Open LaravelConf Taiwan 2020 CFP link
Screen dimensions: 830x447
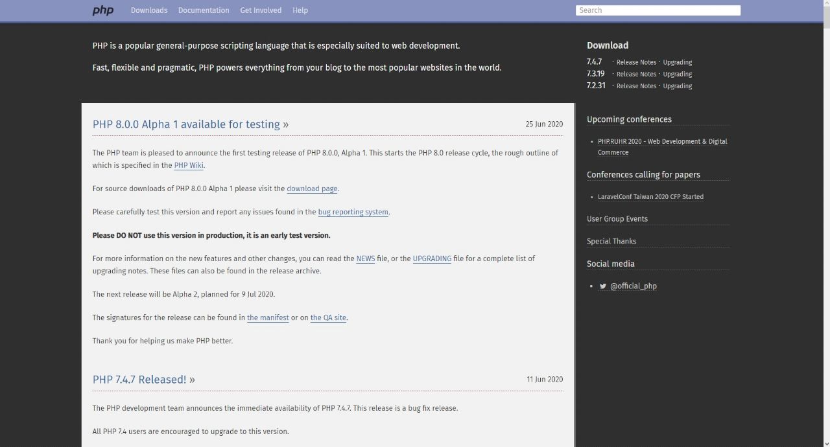[x=650, y=196]
